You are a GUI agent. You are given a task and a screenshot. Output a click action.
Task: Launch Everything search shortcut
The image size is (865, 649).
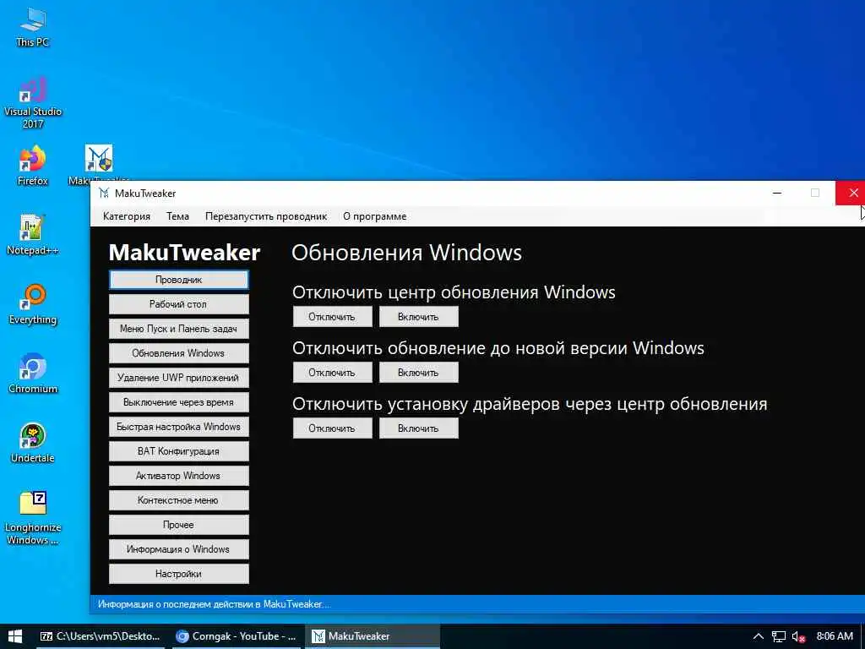(33, 304)
